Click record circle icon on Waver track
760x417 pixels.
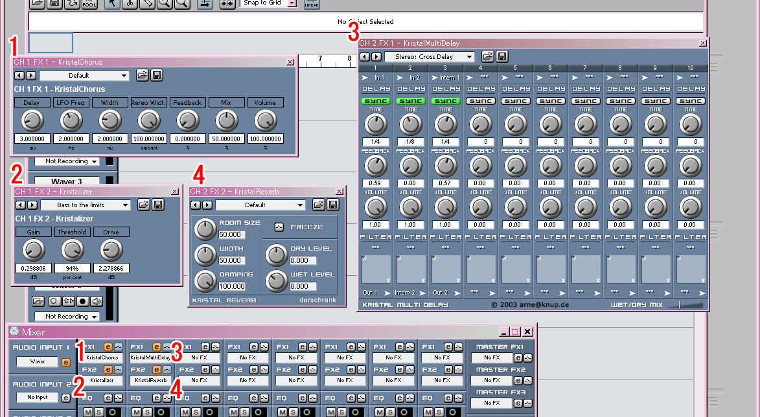coord(83,301)
